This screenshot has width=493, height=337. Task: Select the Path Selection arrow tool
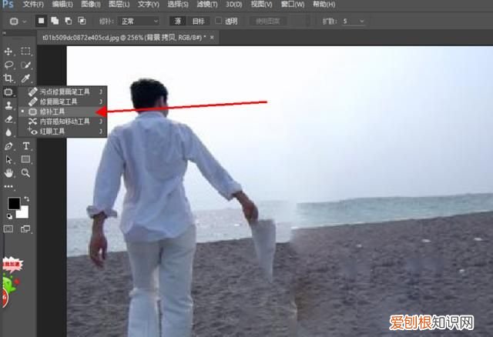pos(8,159)
